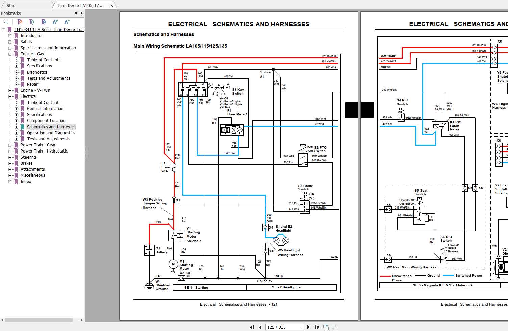Click the previous view icon
The image size is (508, 331).
coord(326,327)
